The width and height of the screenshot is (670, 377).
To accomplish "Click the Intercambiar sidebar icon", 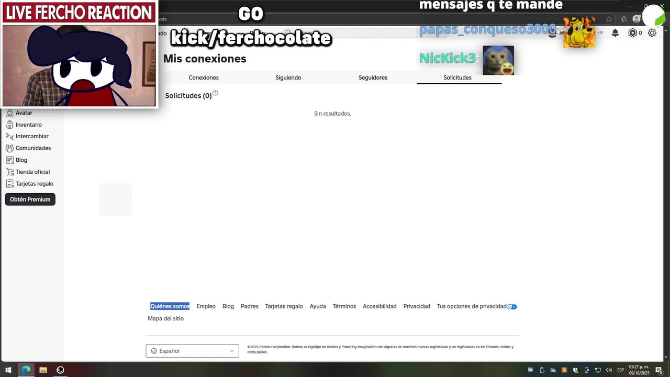I will [x=9, y=137].
